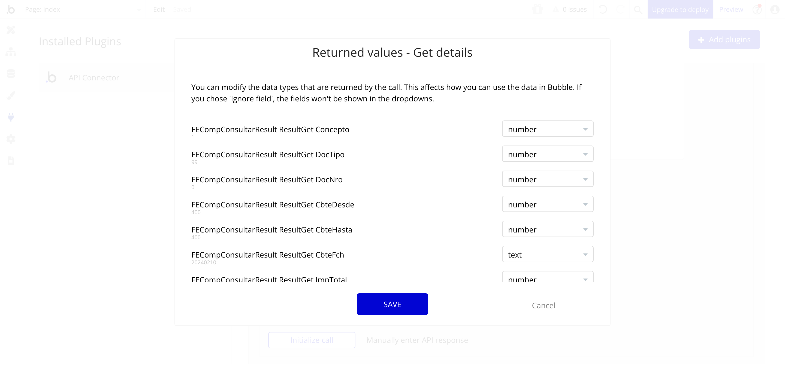Open the Data tab icon in sidebar
Viewport: 785px width, 369px height.
[11, 73]
